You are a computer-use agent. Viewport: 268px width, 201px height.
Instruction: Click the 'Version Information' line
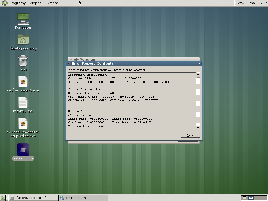coord(86,126)
